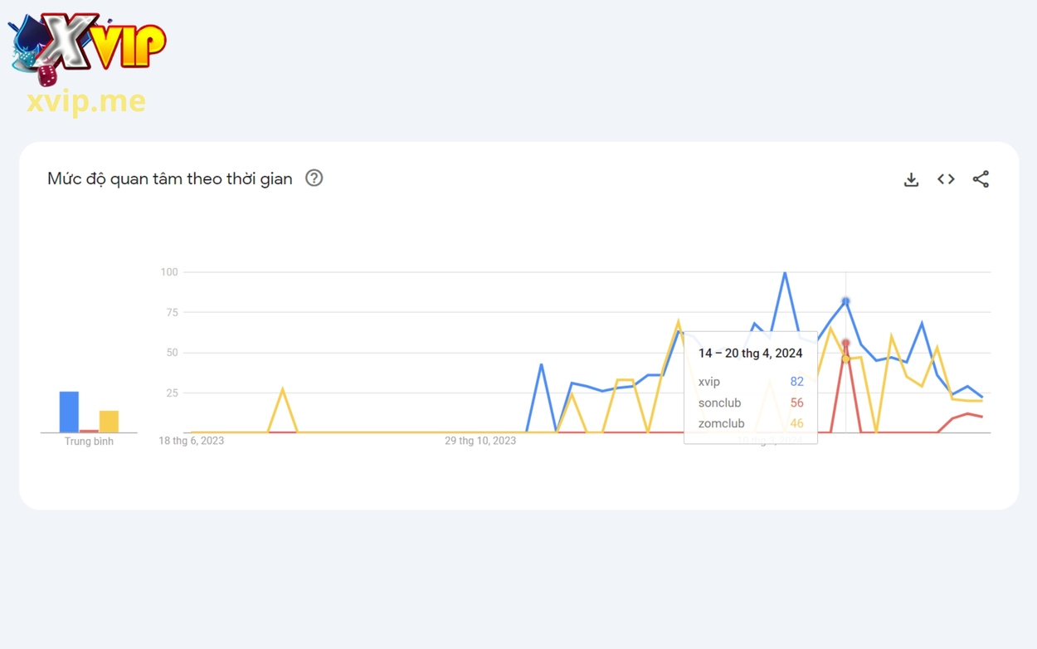Open the xvip.me site link
The height and width of the screenshot is (649, 1037).
click(x=86, y=101)
